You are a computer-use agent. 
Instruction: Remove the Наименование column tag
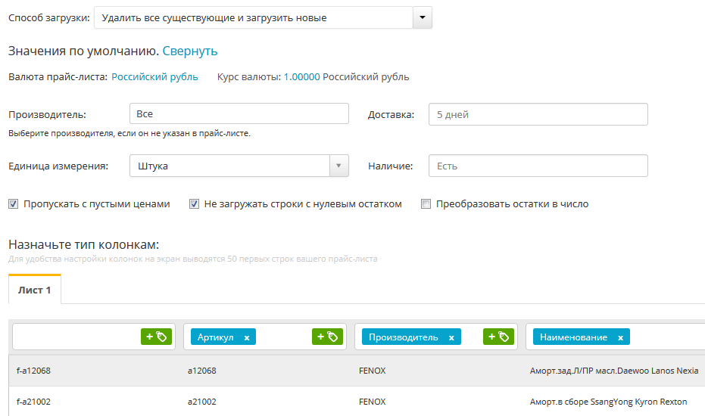[620, 338]
